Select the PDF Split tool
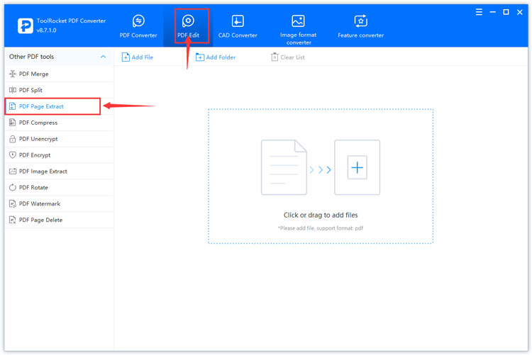The height and width of the screenshot is (355, 532). pyautogui.click(x=59, y=90)
